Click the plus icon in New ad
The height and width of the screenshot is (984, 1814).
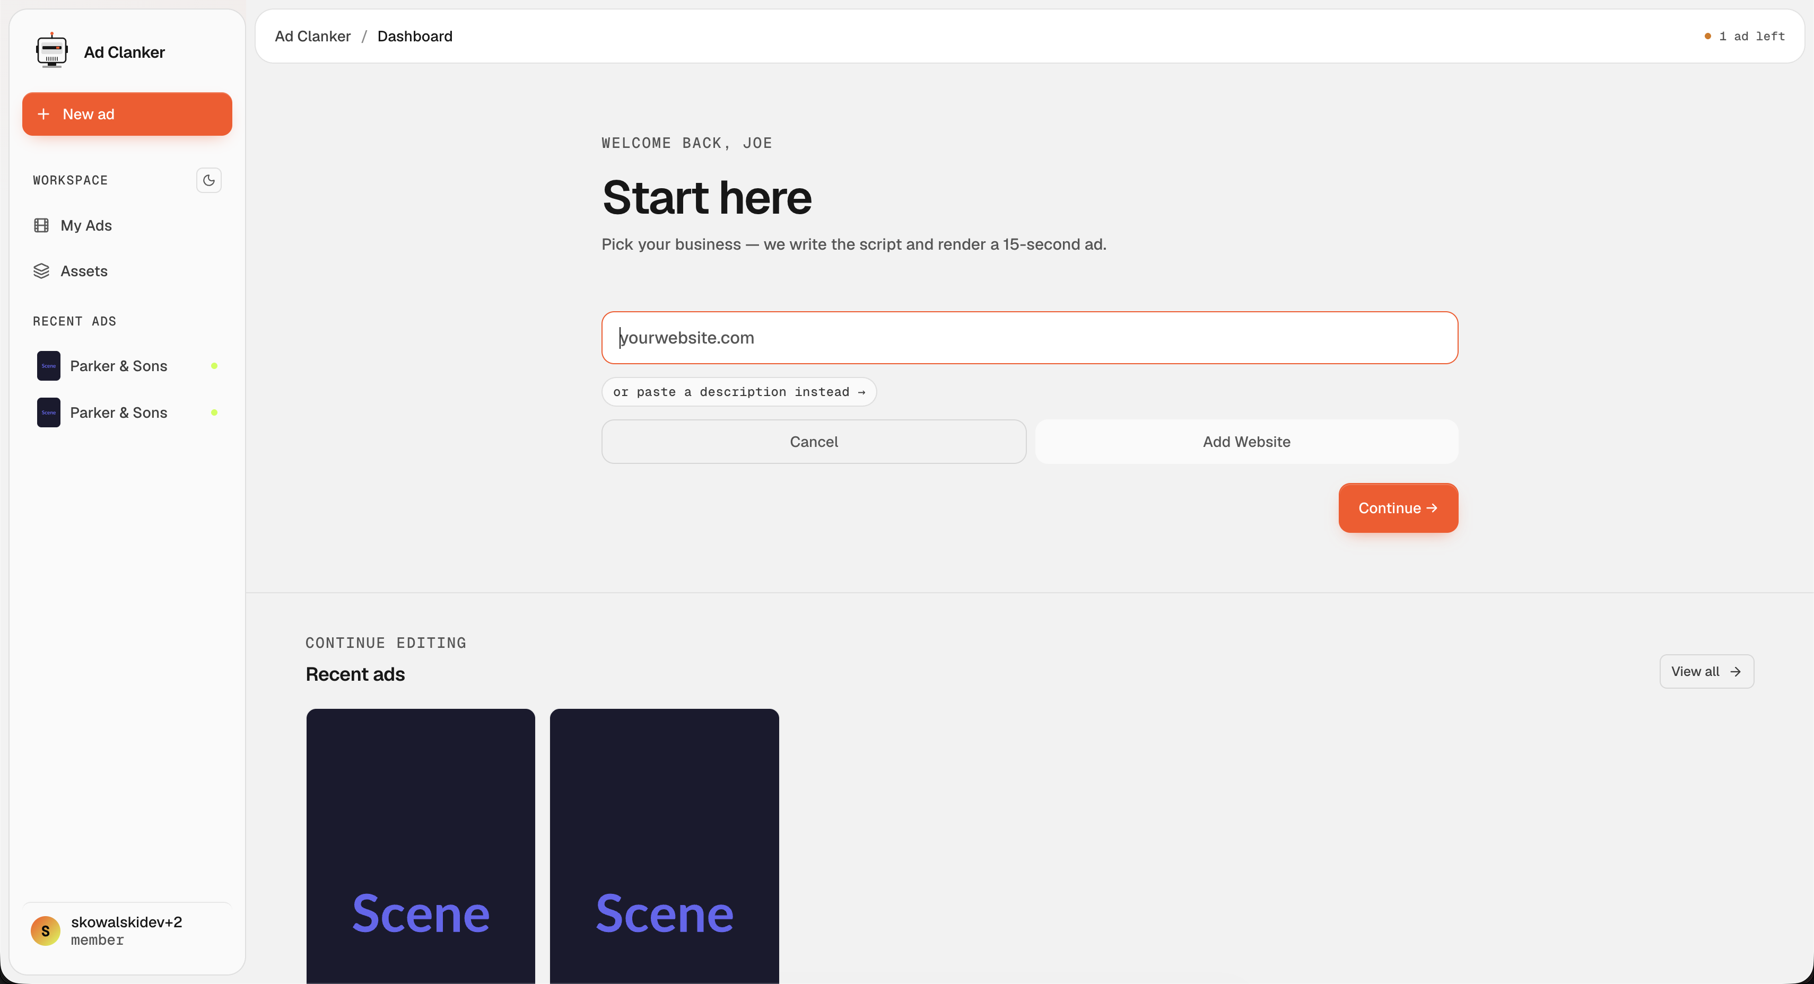point(43,114)
